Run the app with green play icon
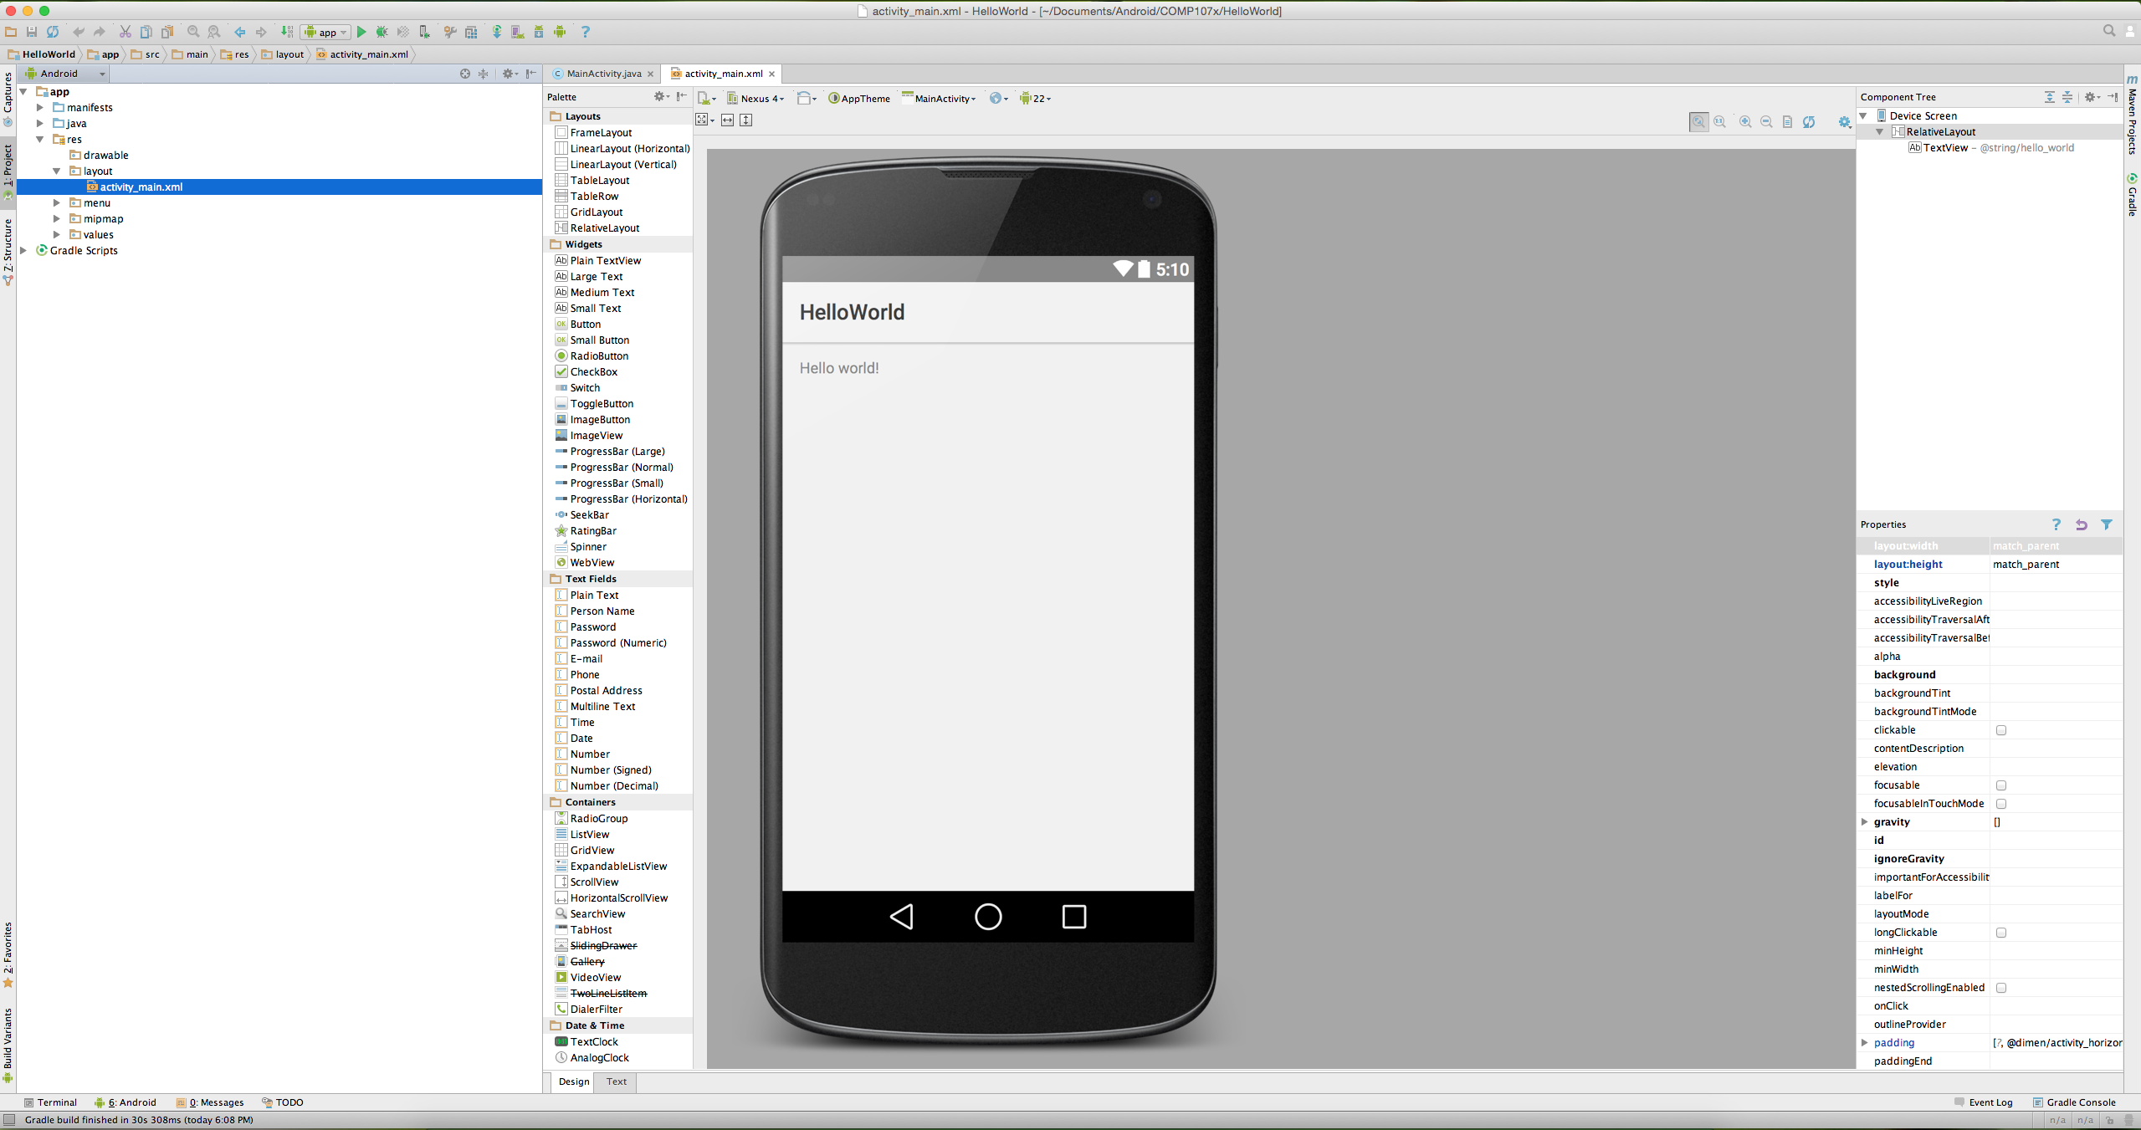The width and height of the screenshot is (2141, 1130). coord(361,32)
